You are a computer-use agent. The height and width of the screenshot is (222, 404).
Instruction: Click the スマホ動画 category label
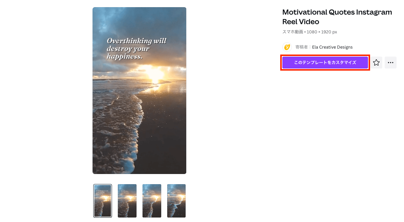292,32
